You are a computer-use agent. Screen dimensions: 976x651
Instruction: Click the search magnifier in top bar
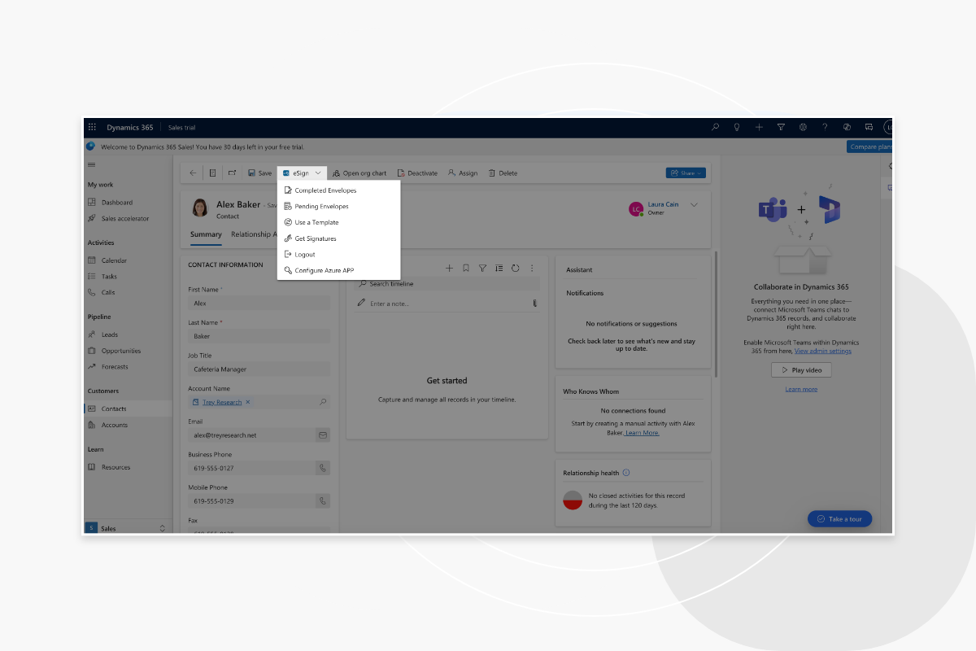[x=715, y=127]
